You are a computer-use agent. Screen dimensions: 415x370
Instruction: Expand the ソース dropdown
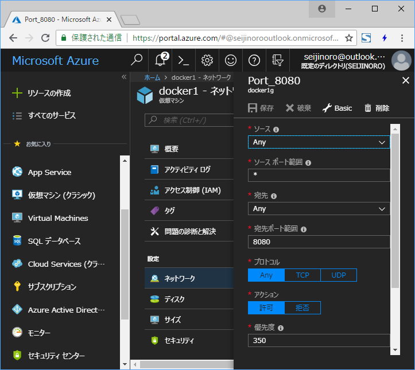click(x=319, y=142)
